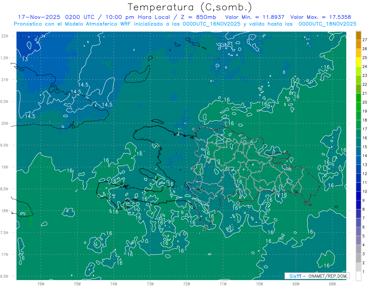Click the title 'Temperatura (C,somb.)'
Image resolution: width=373 pixels, height=288 pixels.
[x=190, y=7]
